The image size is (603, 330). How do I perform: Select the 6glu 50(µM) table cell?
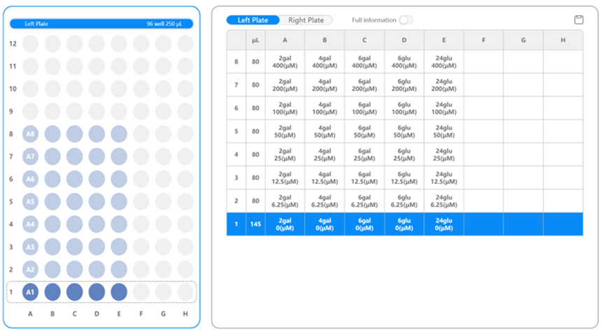tap(404, 131)
